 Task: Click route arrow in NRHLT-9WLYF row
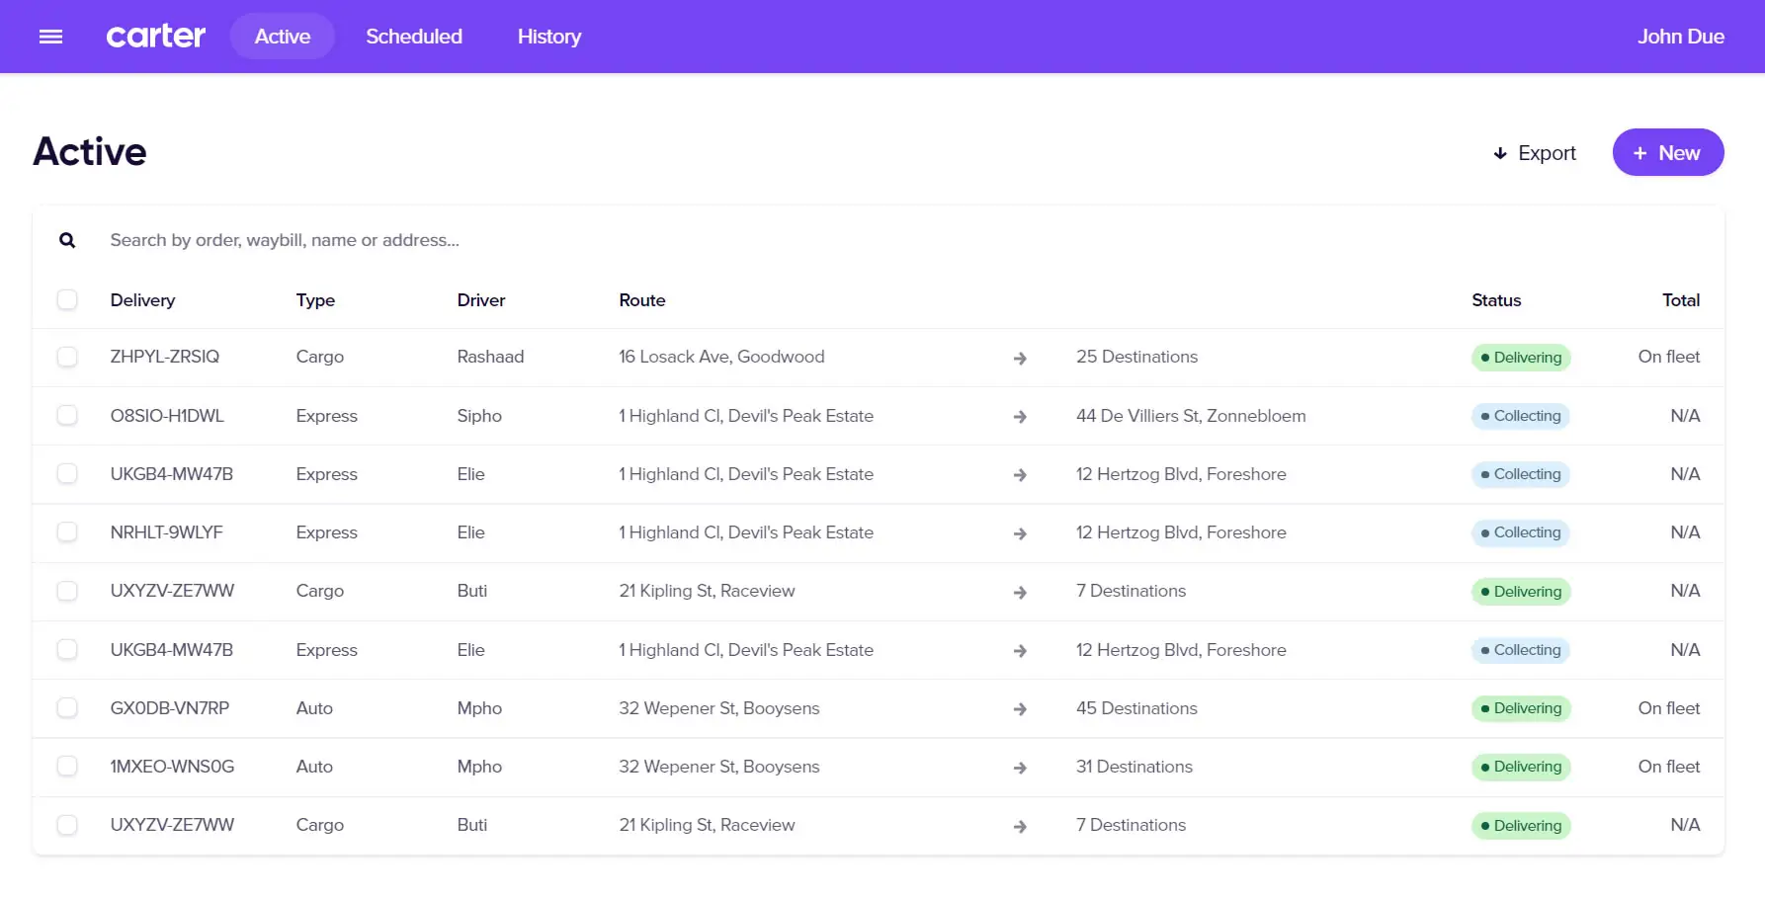tap(1020, 533)
